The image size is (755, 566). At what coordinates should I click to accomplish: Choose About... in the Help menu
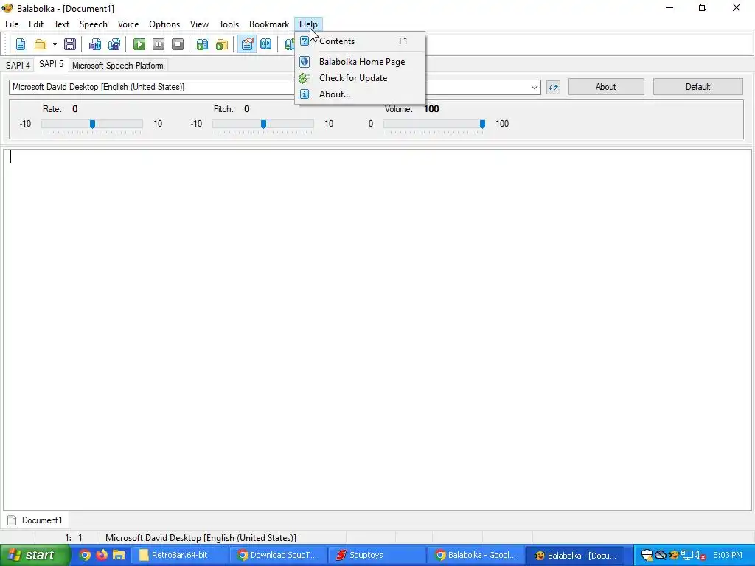[360, 94]
